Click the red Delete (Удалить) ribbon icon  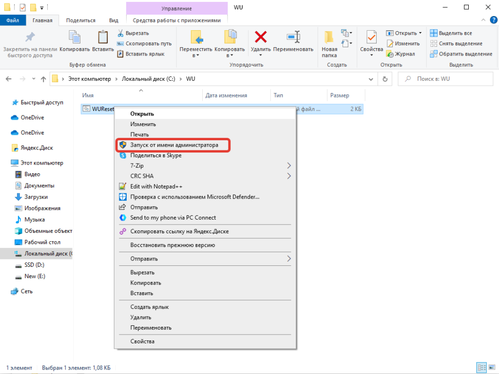[261, 37]
